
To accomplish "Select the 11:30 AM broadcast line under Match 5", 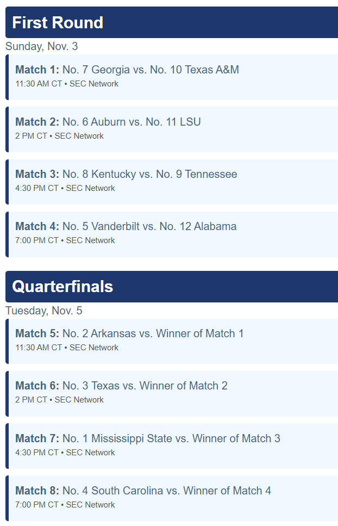I will [67, 348].
